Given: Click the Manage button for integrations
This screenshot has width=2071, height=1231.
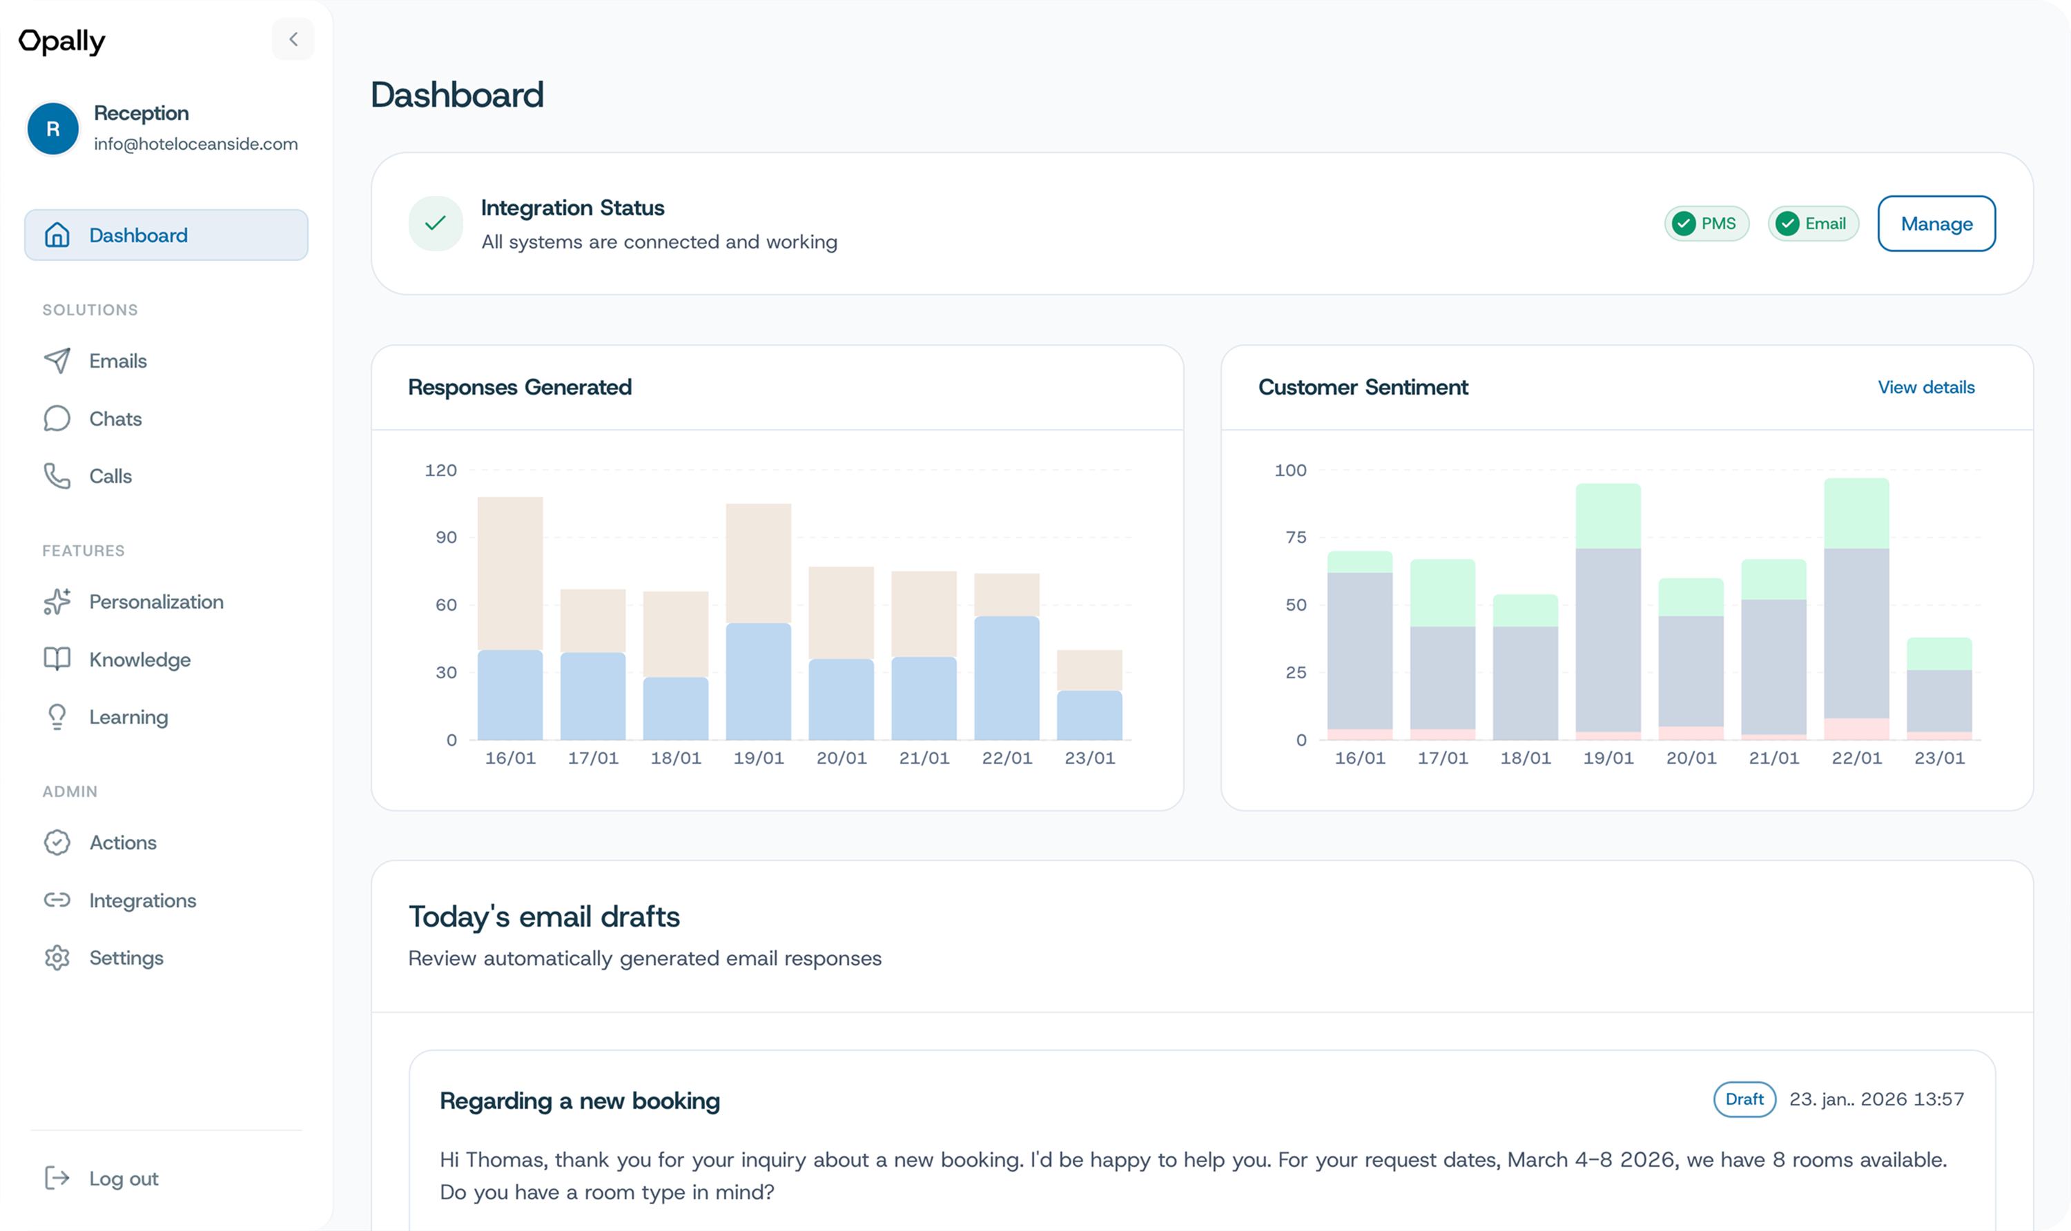Looking at the screenshot, I should (1936, 223).
